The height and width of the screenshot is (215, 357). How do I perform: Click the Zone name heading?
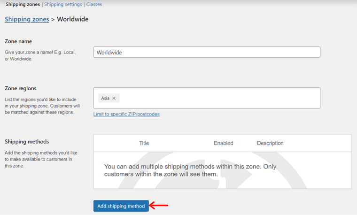click(18, 41)
